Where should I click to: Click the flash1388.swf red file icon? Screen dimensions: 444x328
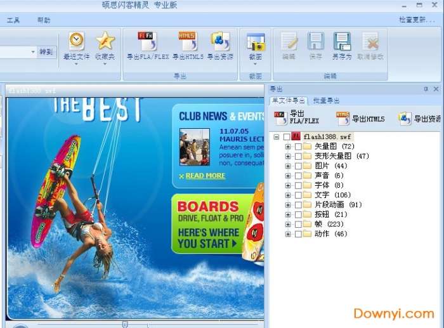tap(296, 136)
